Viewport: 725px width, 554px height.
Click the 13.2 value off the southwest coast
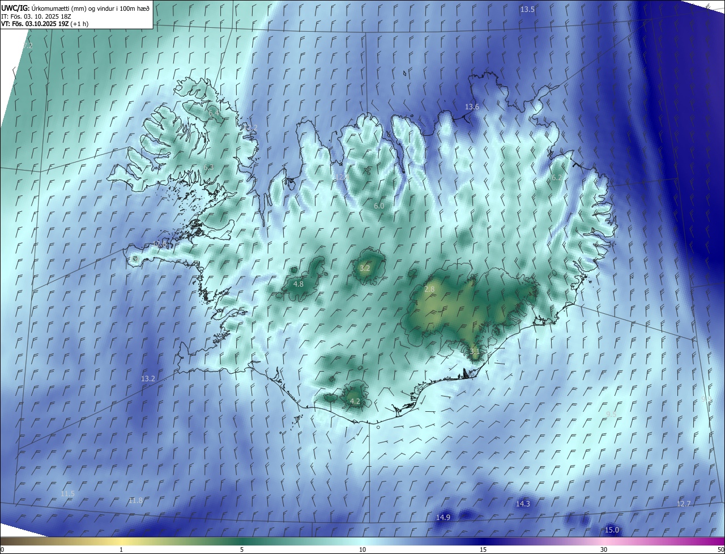(x=148, y=379)
